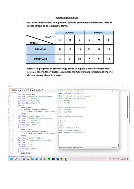Screen dimensions: 134x189
Task: Open the Archivo menu in PSeInt
Action: click(x=11, y=88)
